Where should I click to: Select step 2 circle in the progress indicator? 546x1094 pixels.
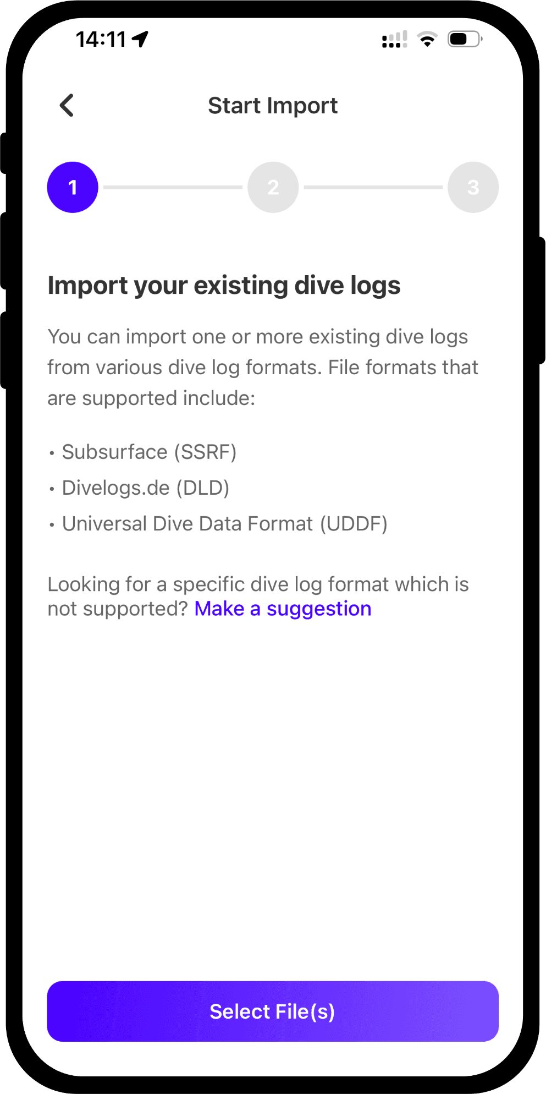click(x=273, y=187)
